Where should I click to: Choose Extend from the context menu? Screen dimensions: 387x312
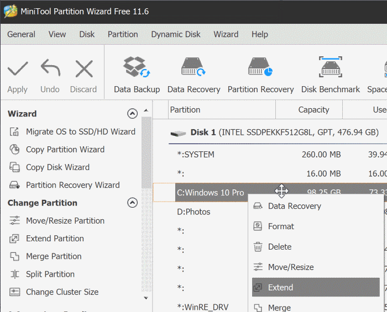coord(316,287)
